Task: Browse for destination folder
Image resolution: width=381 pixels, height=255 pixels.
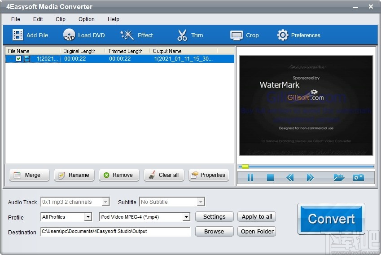Action: (x=215, y=231)
